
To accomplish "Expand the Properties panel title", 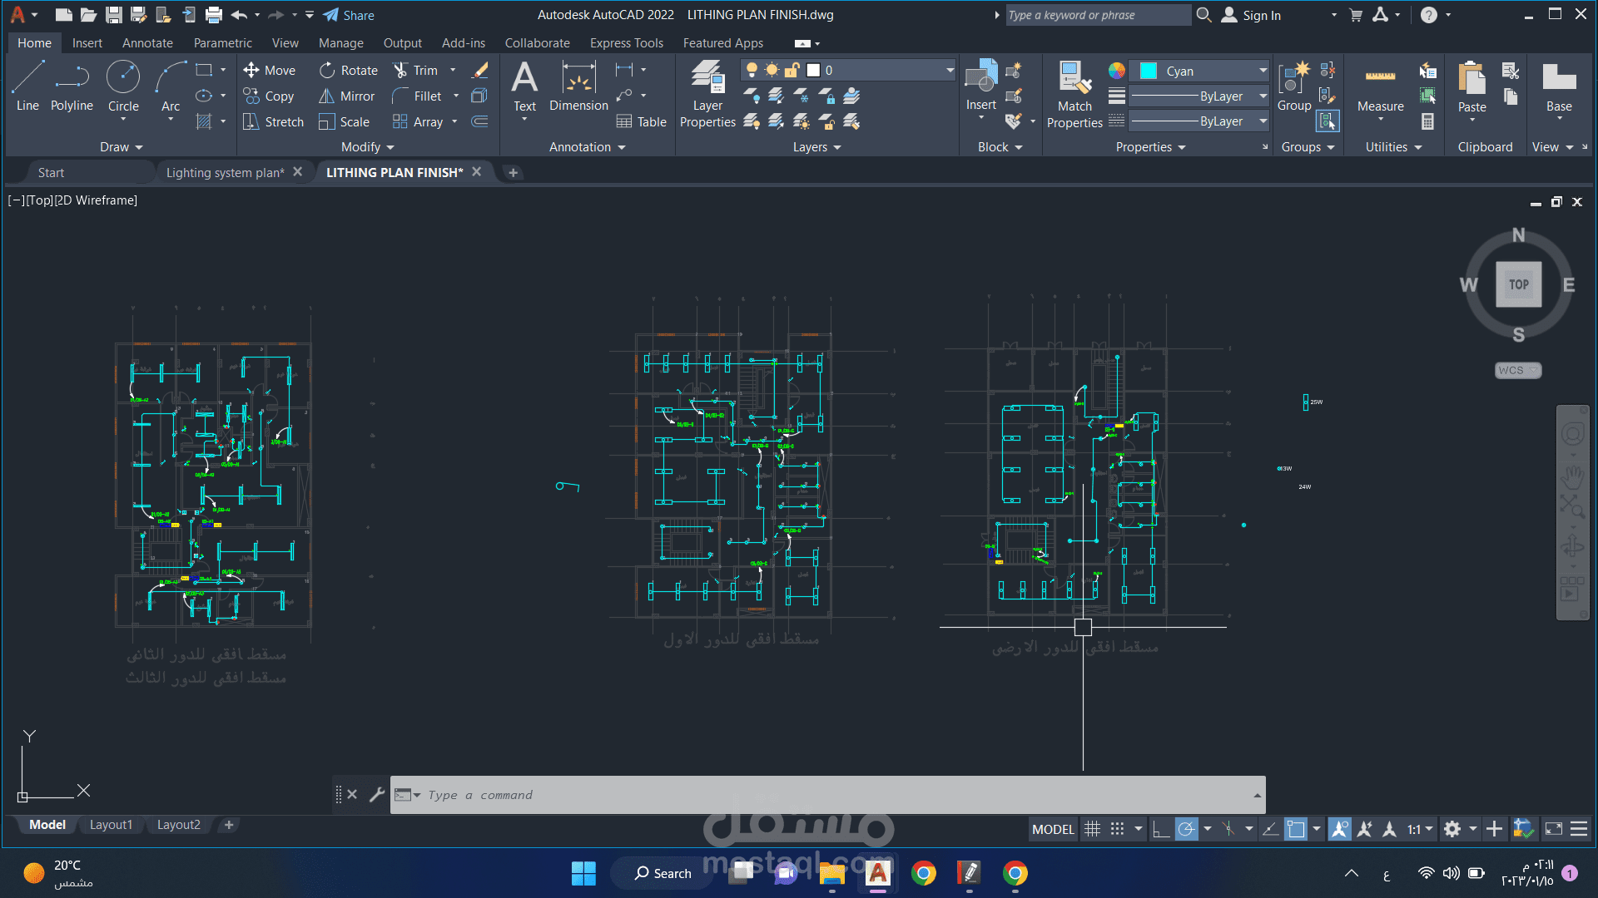I will point(1150,147).
